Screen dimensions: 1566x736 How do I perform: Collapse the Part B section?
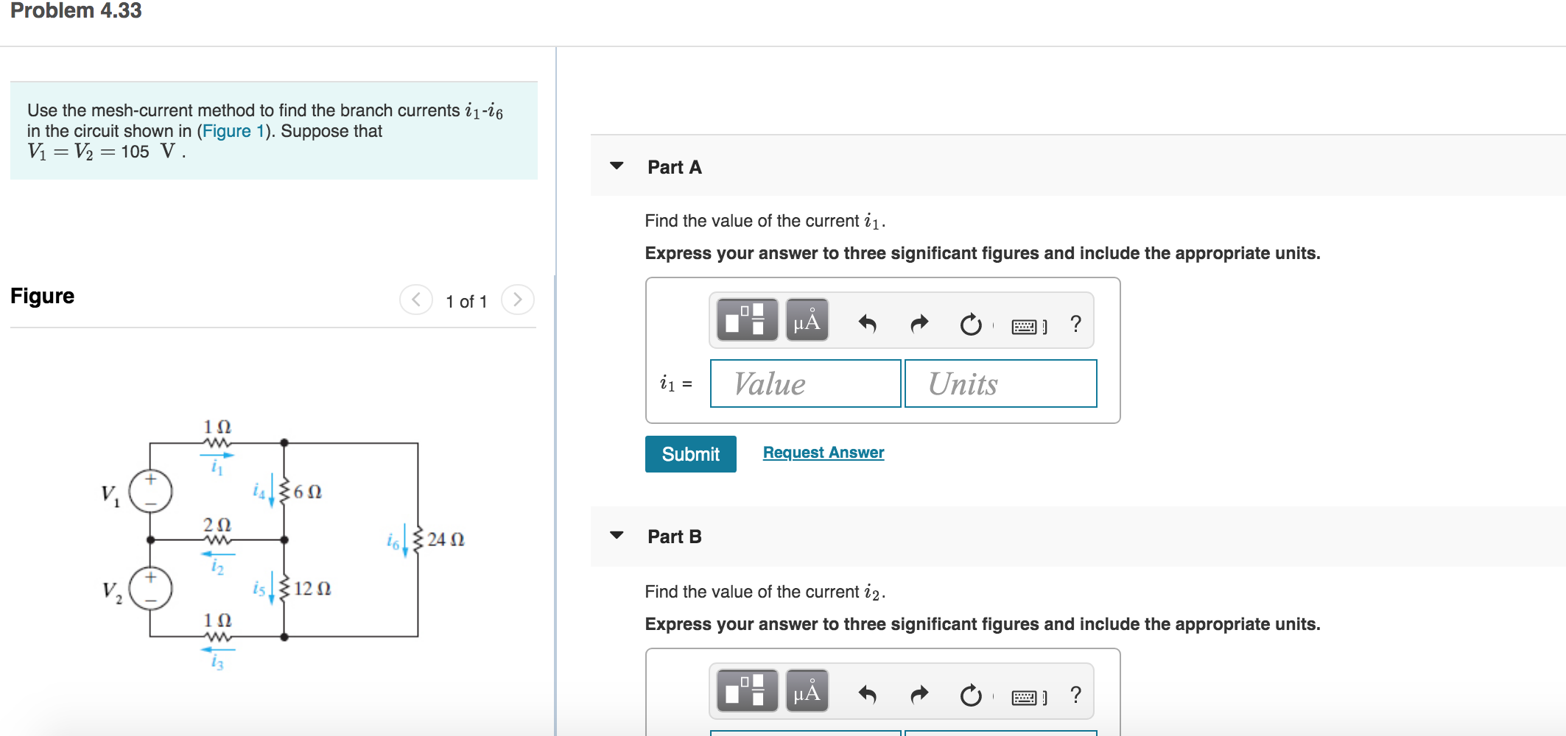[617, 537]
